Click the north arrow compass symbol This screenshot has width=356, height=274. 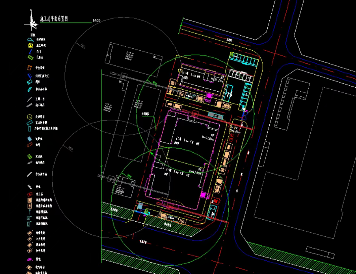pyautogui.click(x=32, y=23)
